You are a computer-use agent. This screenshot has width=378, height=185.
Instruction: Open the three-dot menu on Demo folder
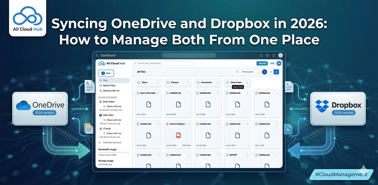tap(158, 82)
